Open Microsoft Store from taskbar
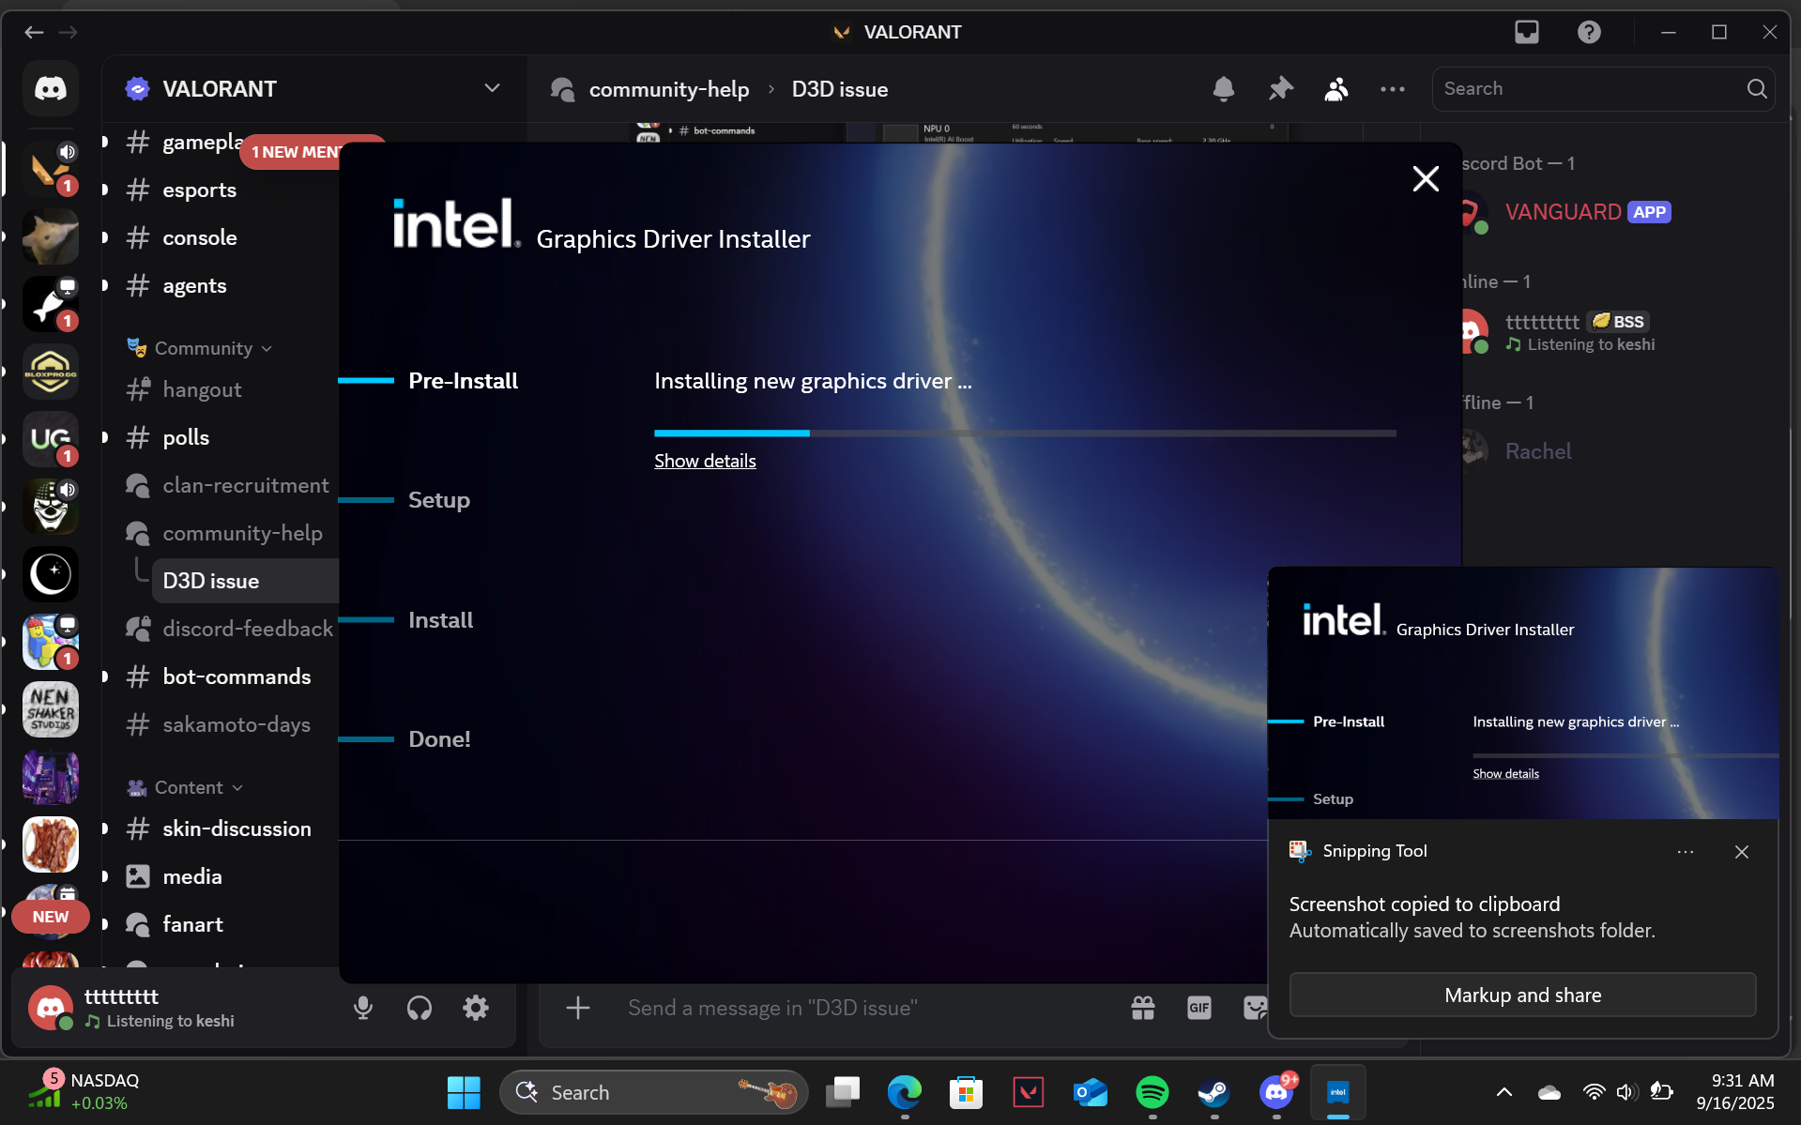Image resolution: width=1801 pixels, height=1125 pixels. [966, 1092]
